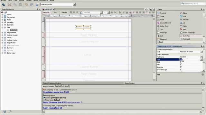Collapse the Tools section in Palette
Image resolution: width=206 pixels, height=115 pixels.
tap(158, 42)
